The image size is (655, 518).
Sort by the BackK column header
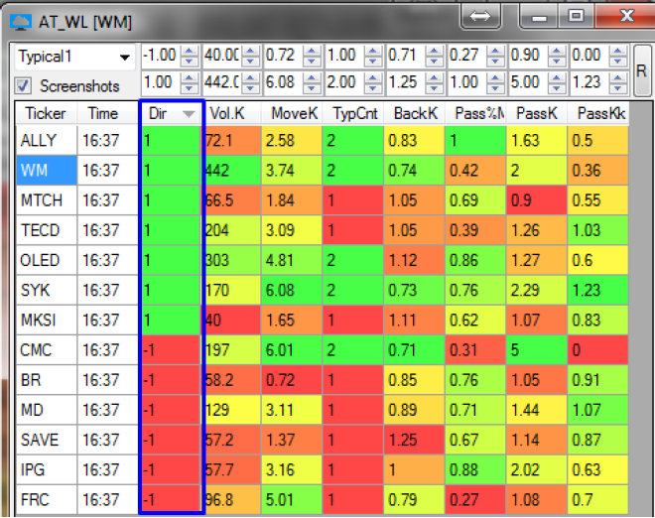pyautogui.click(x=414, y=114)
